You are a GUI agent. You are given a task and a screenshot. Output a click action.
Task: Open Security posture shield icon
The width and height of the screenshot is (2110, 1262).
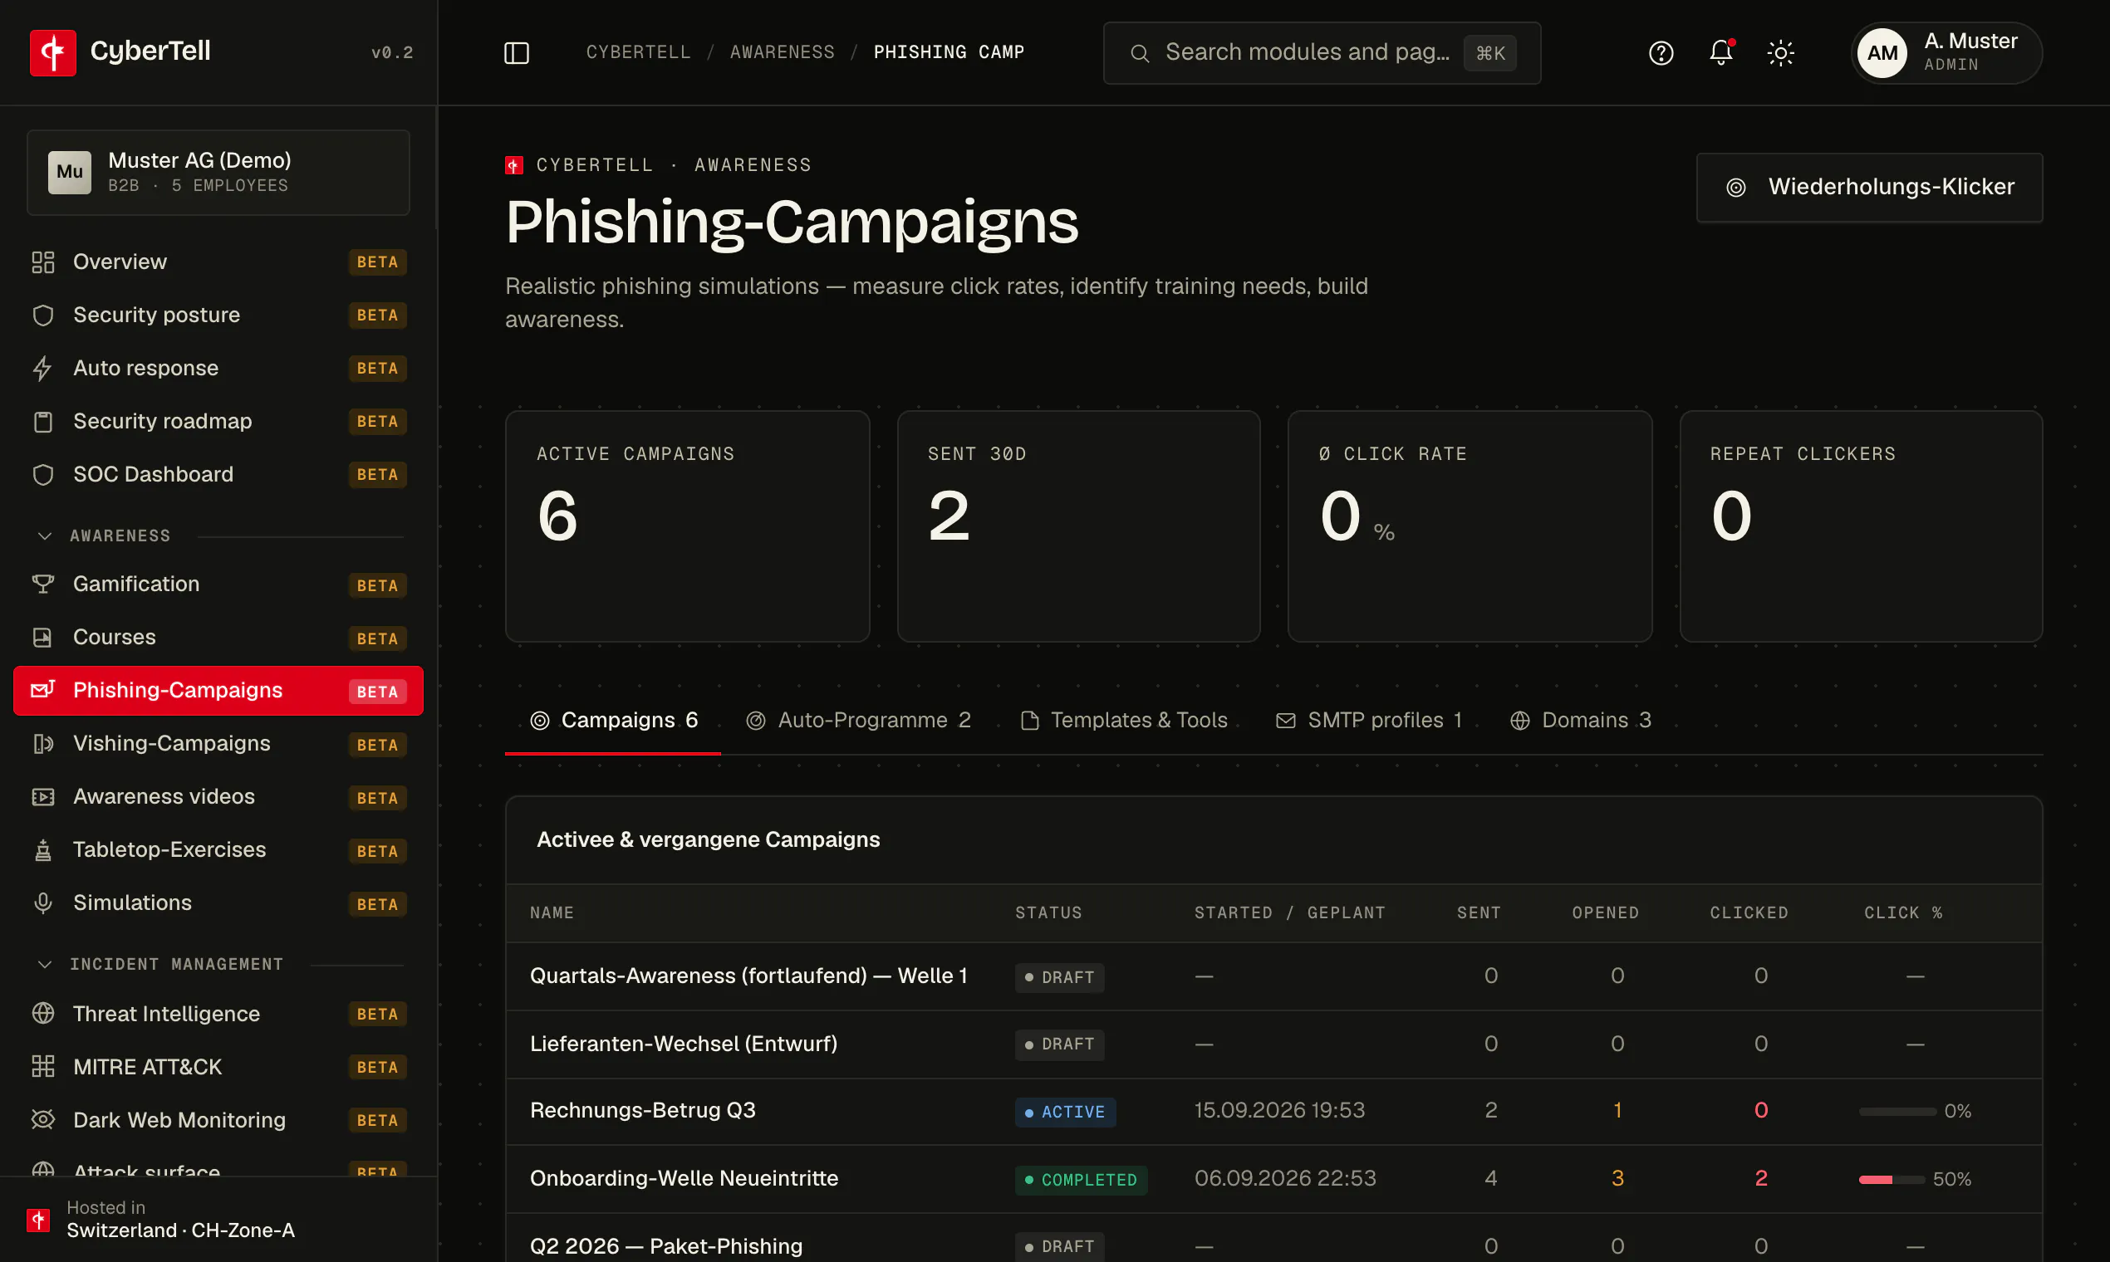coord(42,315)
